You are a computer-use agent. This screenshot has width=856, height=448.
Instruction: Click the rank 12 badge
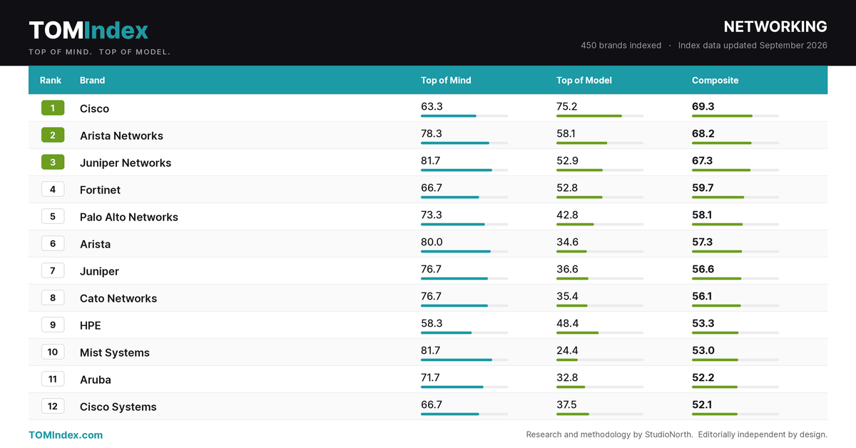[x=53, y=407]
